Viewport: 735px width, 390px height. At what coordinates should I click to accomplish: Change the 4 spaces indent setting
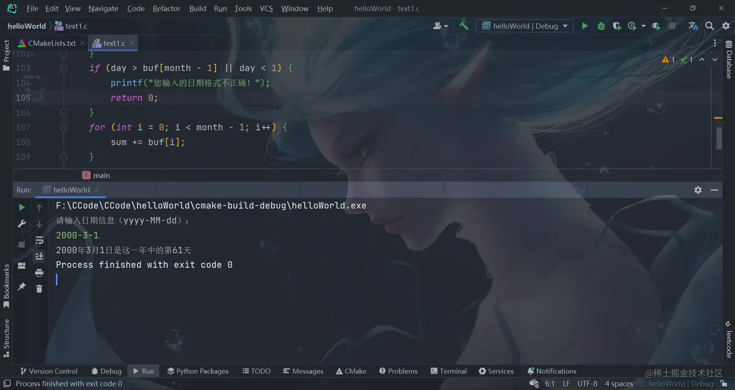coord(619,384)
